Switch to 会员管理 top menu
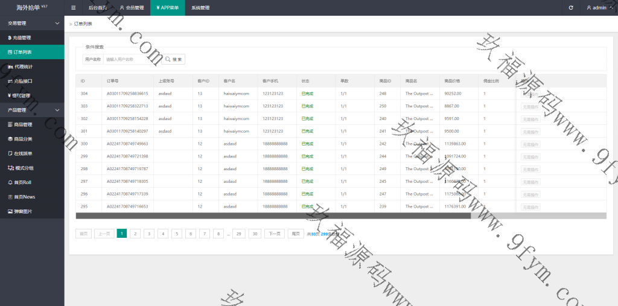Viewport: 618px width, 306px height. [x=132, y=8]
